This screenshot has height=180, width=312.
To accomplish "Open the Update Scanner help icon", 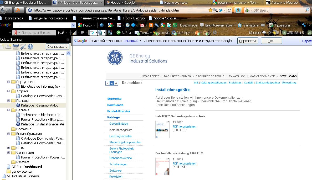I will (30, 47).
